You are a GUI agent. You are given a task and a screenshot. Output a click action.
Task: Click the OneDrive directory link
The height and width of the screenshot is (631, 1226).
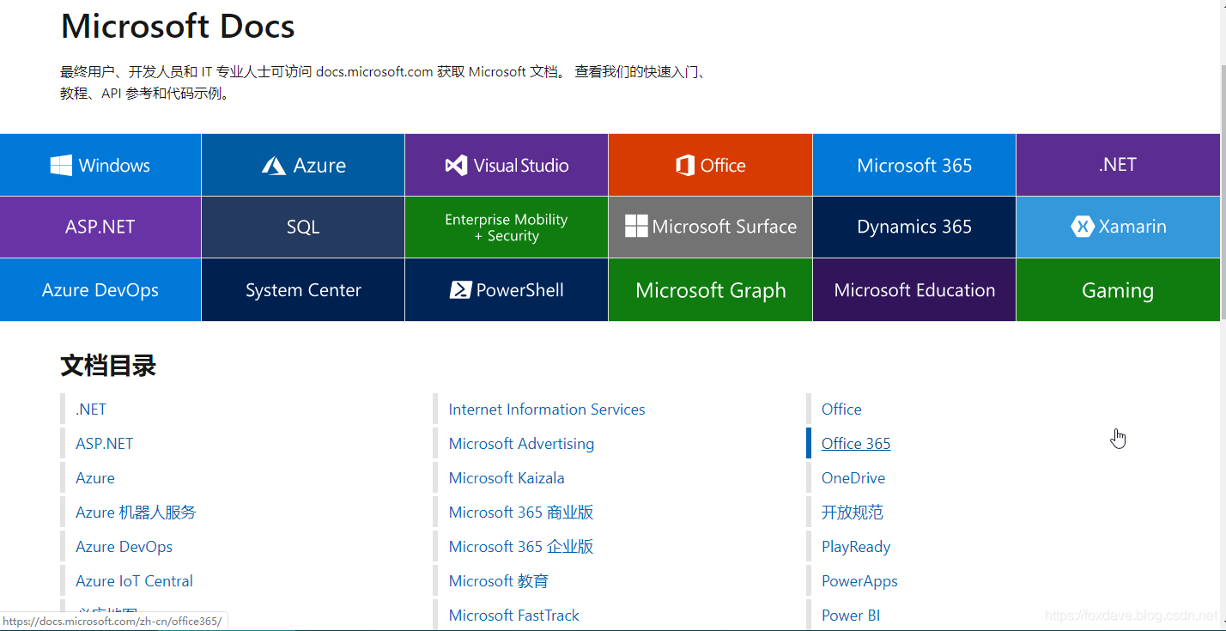point(853,478)
